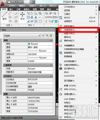Viewport: 100px width, 120px height.
Task: Select the polyline tool in the draw panel
Action: [x=16, y=13]
